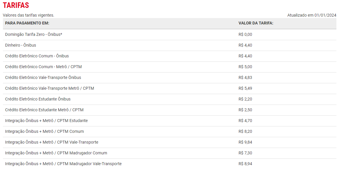
Task: Click the TARIFAS heading
Action: click(x=16, y=6)
